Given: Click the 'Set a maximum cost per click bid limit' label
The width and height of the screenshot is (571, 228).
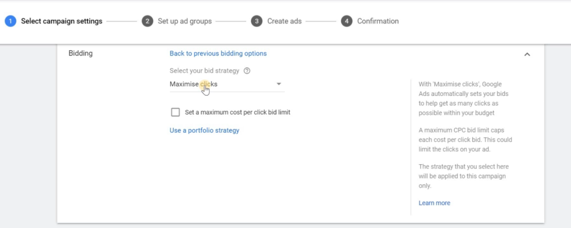Looking at the screenshot, I should [237, 112].
